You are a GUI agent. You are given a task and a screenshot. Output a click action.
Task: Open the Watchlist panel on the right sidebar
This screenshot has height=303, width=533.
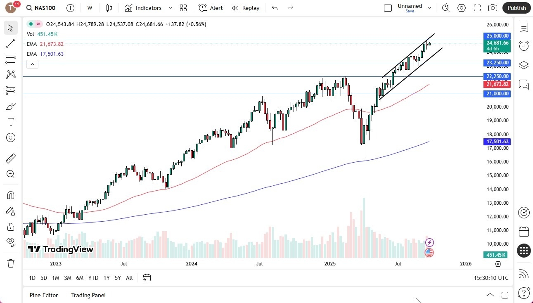click(524, 28)
